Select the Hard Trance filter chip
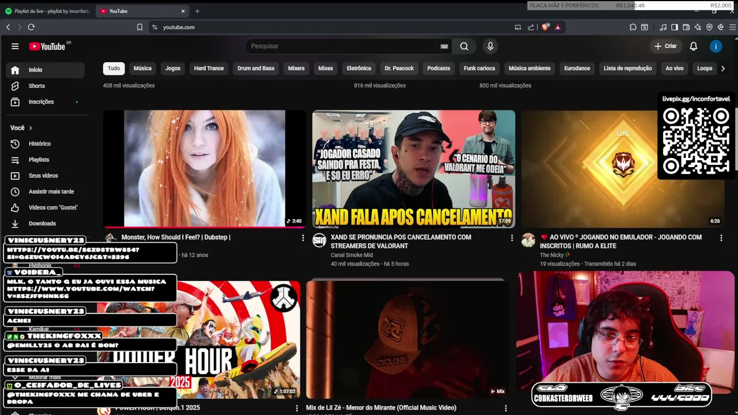The image size is (738, 415). pyautogui.click(x=209, y=68)
